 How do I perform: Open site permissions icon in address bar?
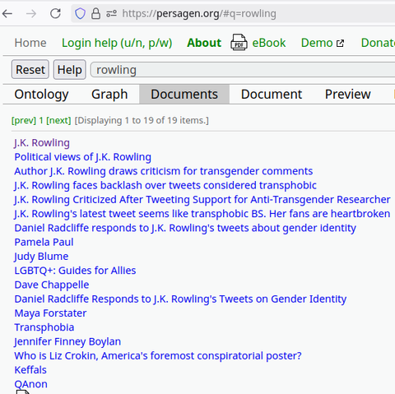pos(111,13)
